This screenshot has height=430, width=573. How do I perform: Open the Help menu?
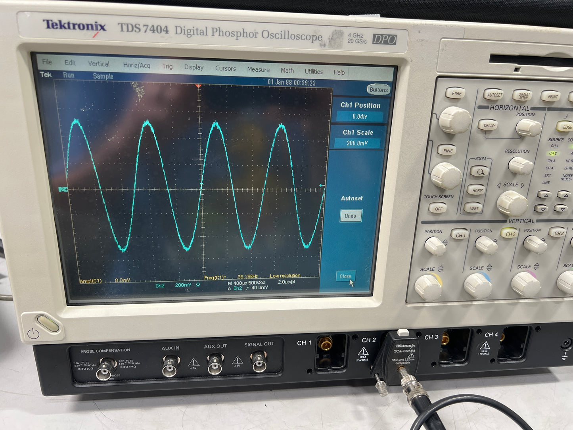click(x=339, y=73)
